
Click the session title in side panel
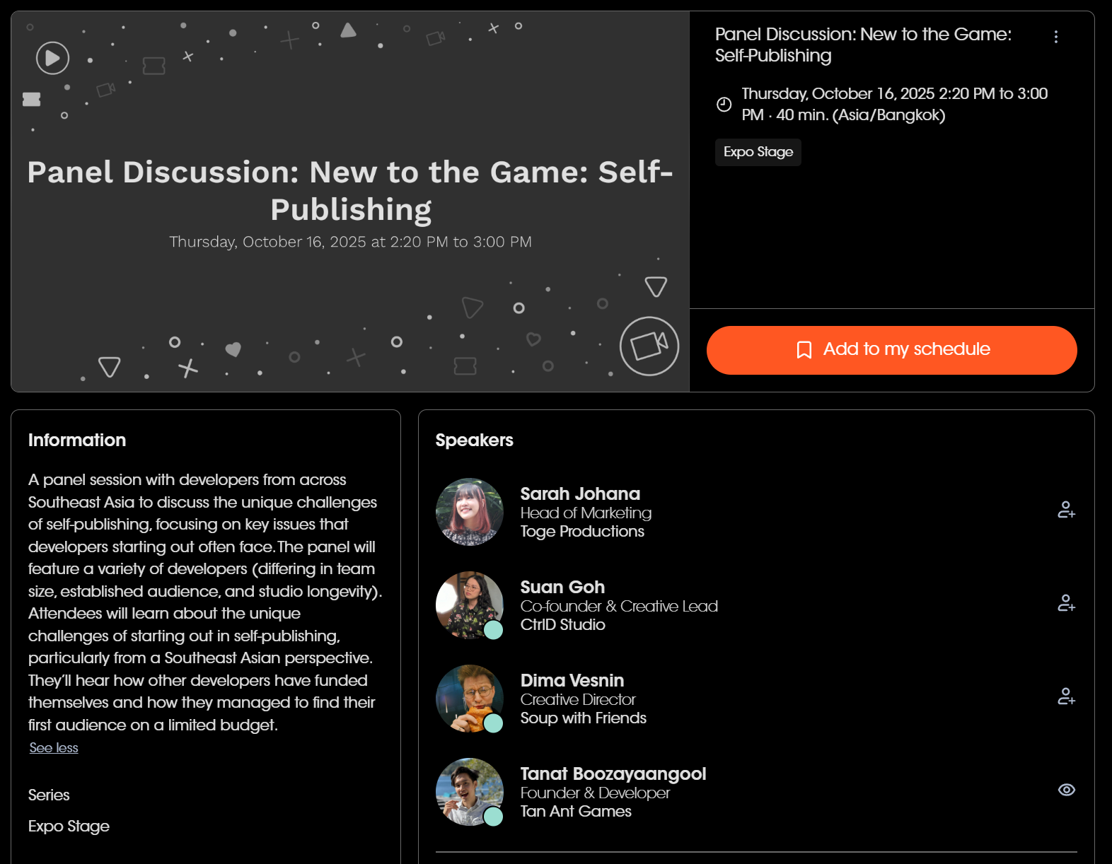863,45
